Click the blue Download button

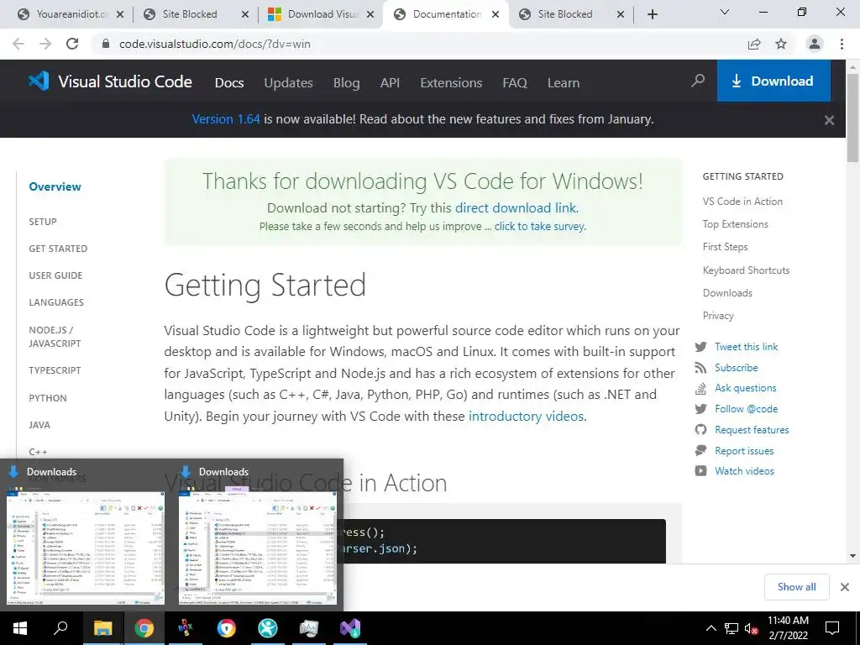point(773,81)
